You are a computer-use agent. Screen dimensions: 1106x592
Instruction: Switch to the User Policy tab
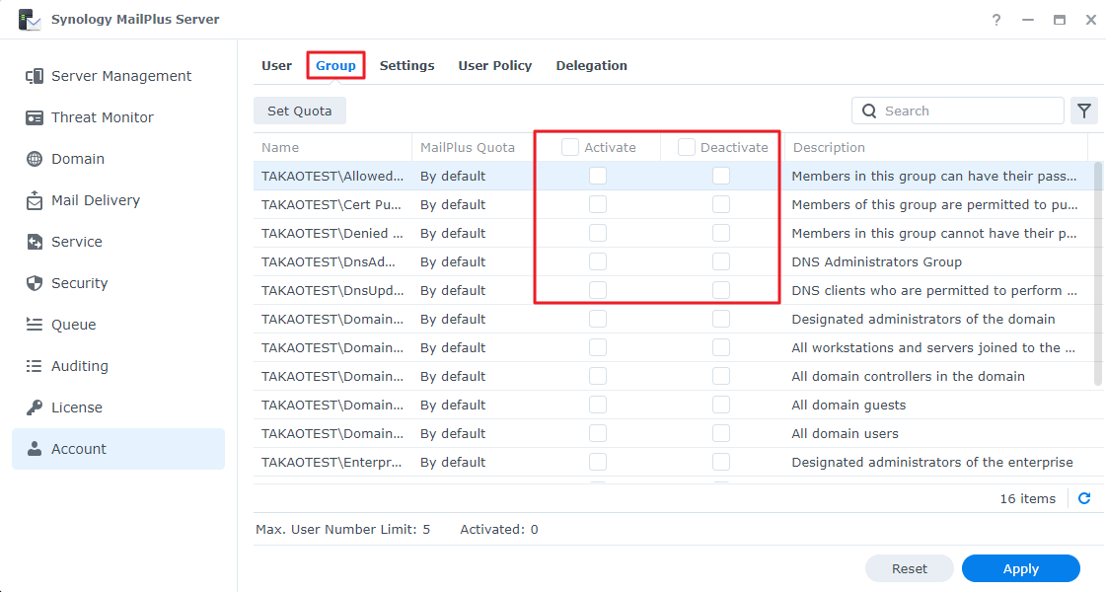[x=494, y=65]
